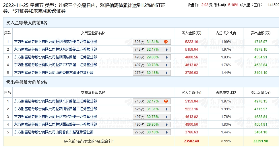Open 拉萨东环路第二证券营业部 link in buy list
This screenshot has width=279, height=148.
(x=55, y=49)
